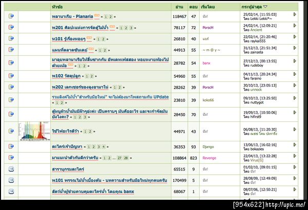Go to last post dated 25/02/14 arrow

[295, 14]
